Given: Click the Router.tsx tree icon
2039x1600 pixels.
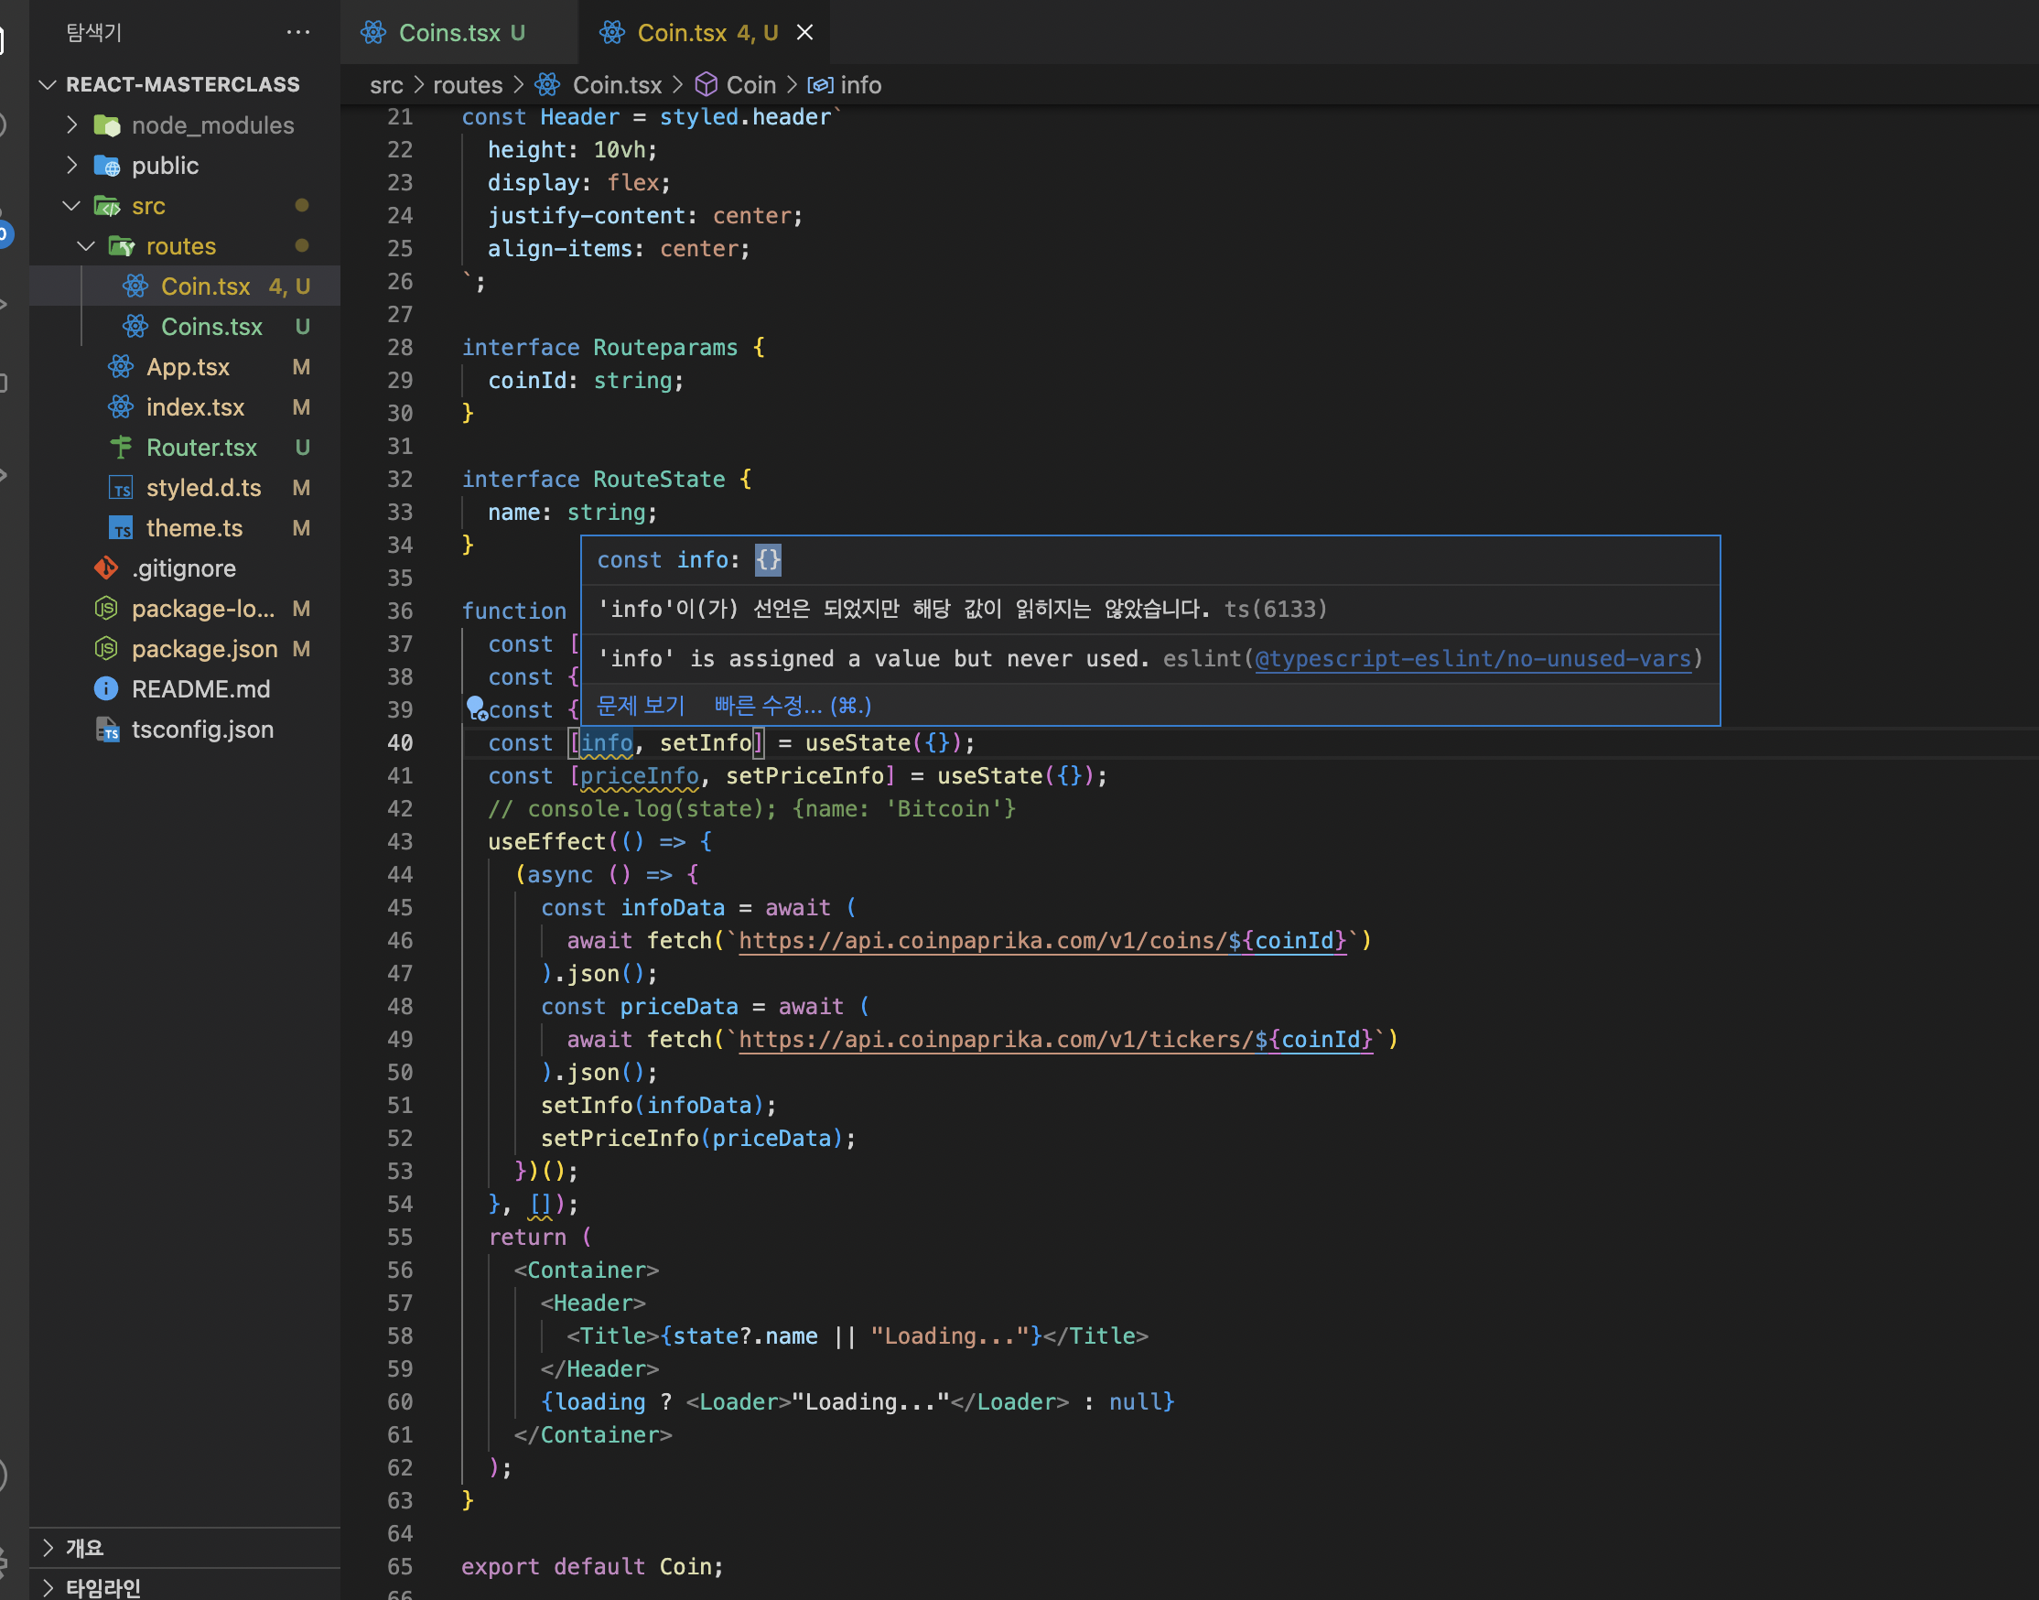Looking at the screenshot, I should [x=121, y=447].
